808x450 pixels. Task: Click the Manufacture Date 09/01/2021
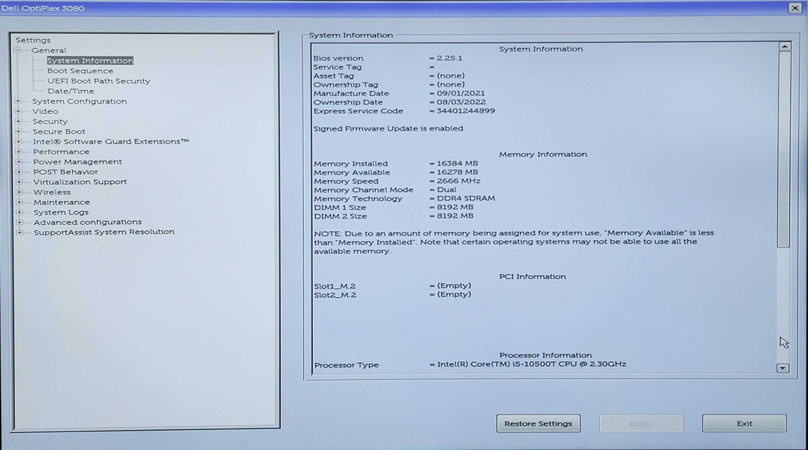pyautogui.click(x=461, y=93)
